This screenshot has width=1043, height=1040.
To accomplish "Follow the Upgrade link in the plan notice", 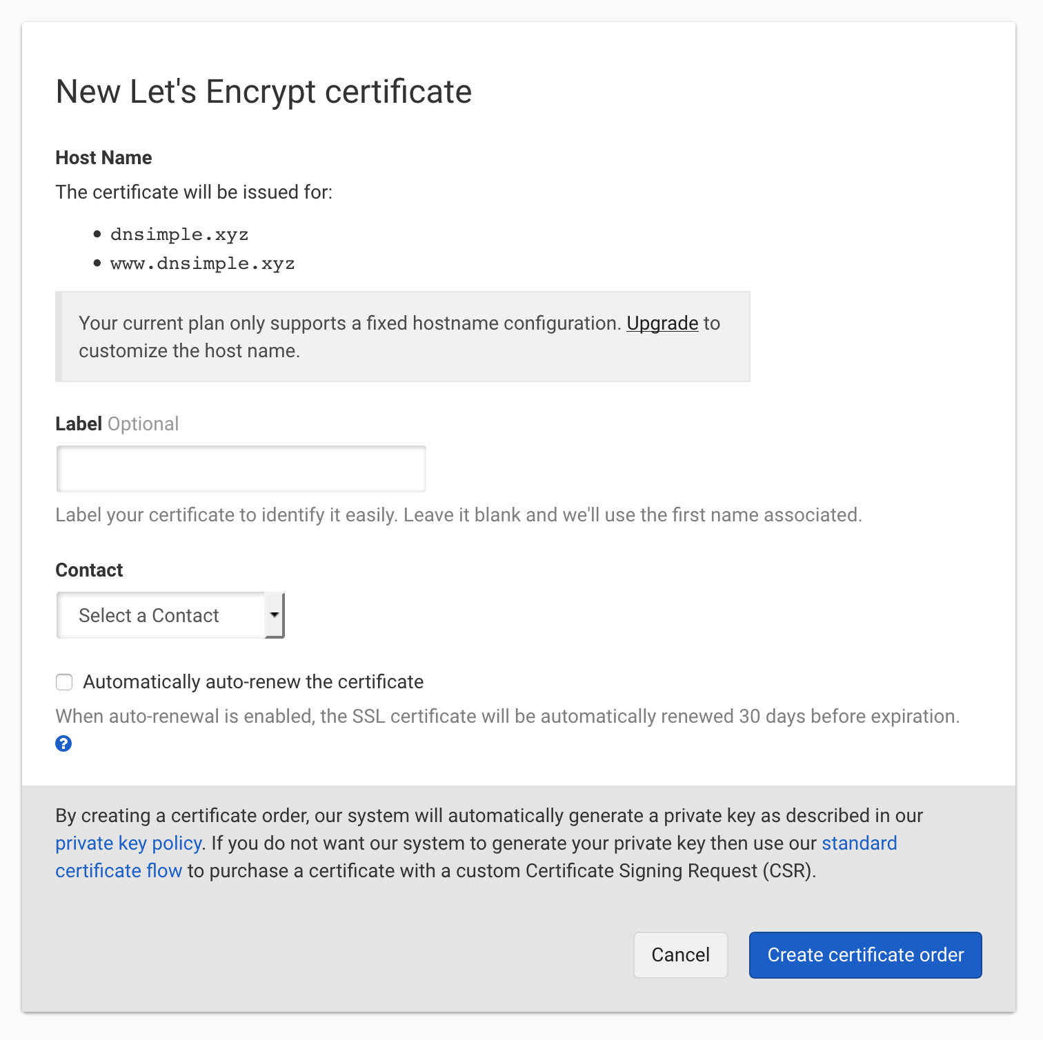I will 662,323.
